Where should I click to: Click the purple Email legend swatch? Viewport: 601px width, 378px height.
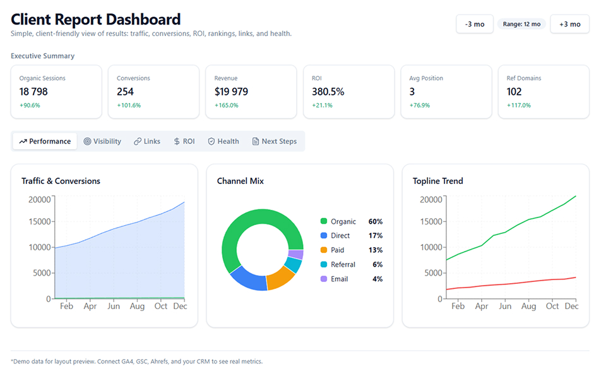point(324,279)
